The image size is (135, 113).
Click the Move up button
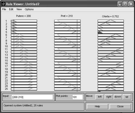coord(127,97)
